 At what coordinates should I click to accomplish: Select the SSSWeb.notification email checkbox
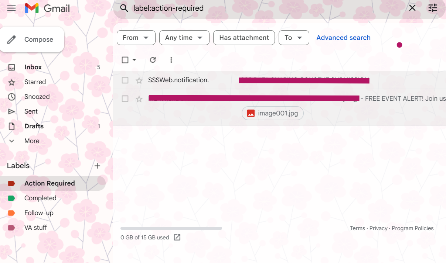[125, 80]
